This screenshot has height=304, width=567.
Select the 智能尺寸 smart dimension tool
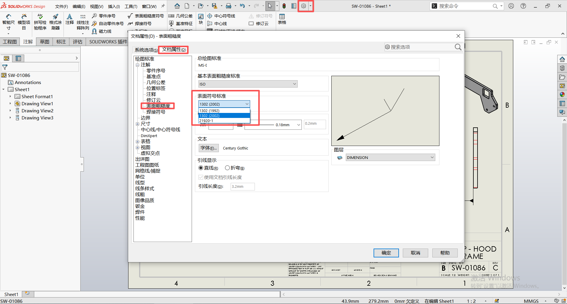9,22
